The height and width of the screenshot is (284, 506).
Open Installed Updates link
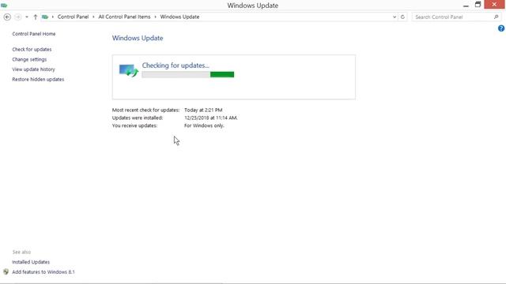31,262
